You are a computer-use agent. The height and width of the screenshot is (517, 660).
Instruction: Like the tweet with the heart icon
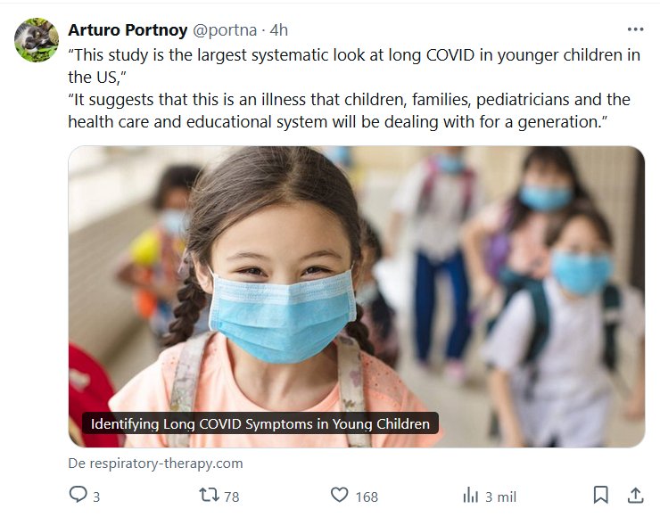tap(339, 495)
